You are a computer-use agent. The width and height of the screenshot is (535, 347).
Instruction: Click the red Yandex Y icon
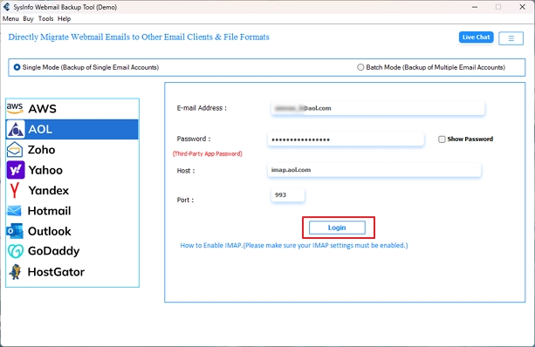tap(14, 190)
